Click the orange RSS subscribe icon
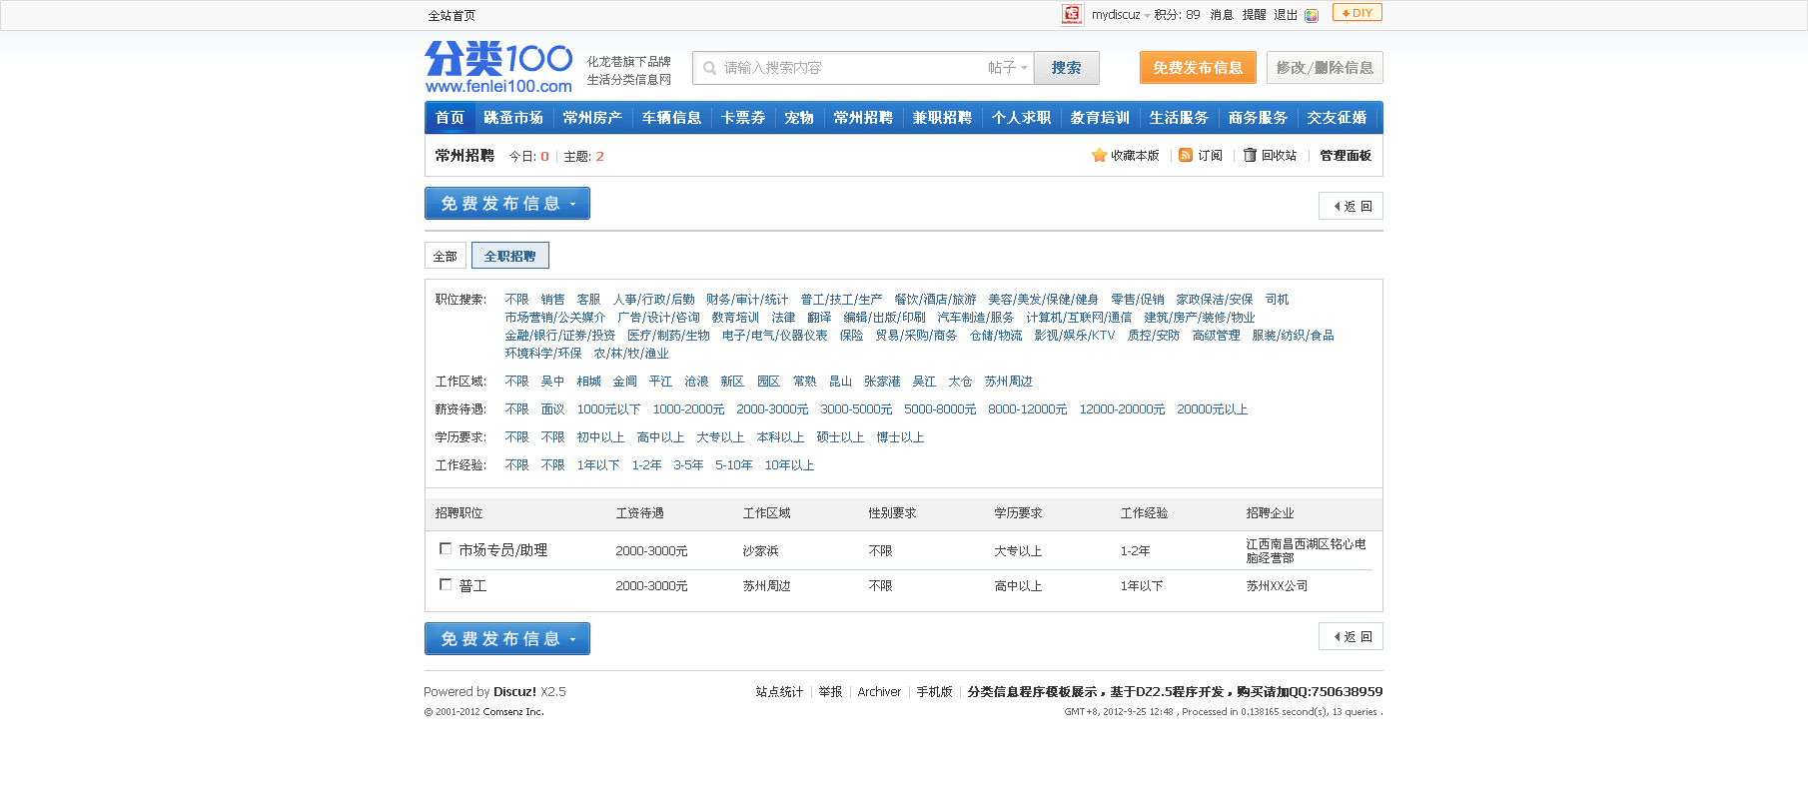 [1186, 155]
